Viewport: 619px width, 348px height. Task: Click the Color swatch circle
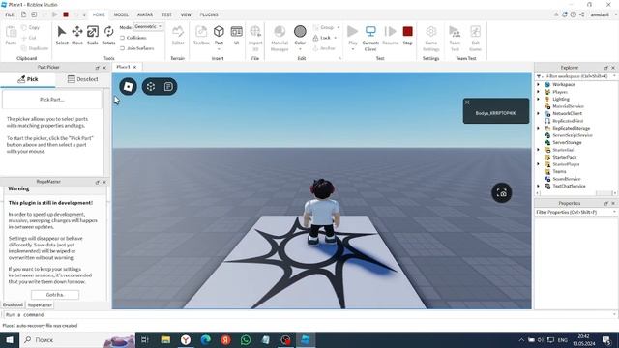pyautogui.click(x=300, y=31)
